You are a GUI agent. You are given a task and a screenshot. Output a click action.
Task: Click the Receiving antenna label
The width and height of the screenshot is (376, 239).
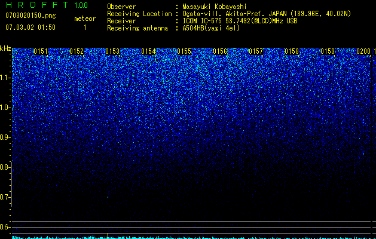coord(137,28)
